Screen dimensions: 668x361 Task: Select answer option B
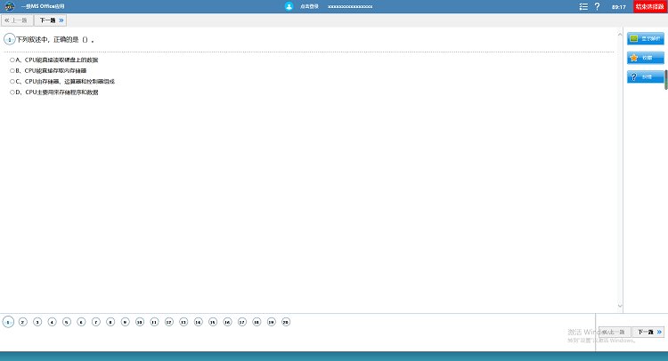(x=12, y=70)
